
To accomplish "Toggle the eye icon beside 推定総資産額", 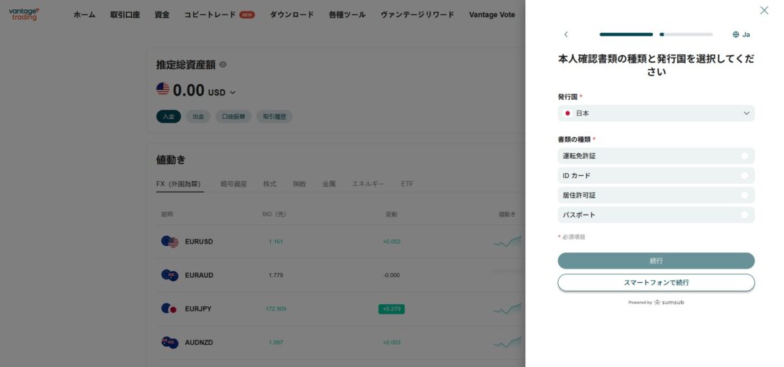I will click(222, 65).
